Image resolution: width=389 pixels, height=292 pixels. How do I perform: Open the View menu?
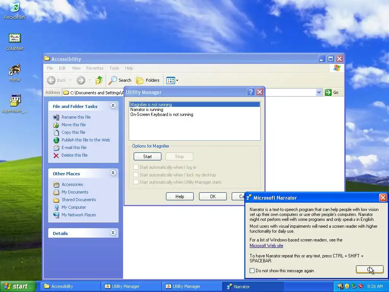click(x=76, y=68)
